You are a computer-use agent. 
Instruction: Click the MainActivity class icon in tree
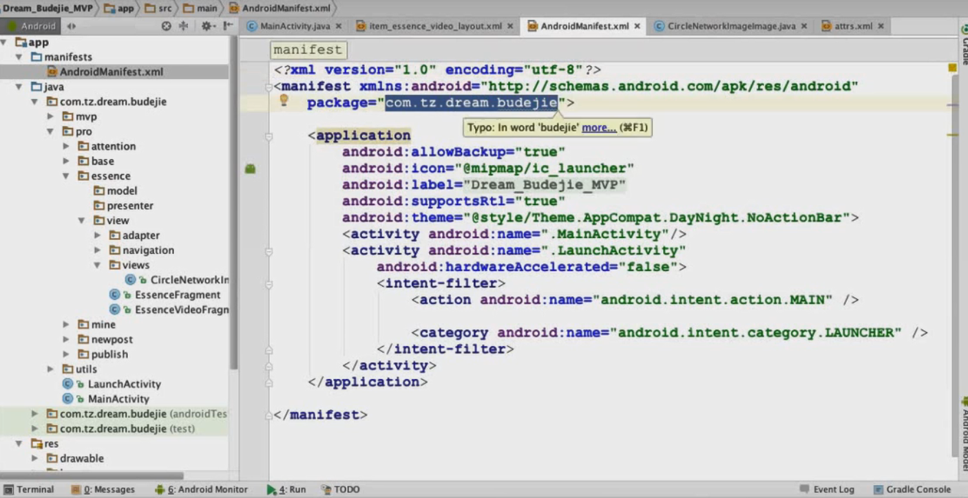click(67, 399)
